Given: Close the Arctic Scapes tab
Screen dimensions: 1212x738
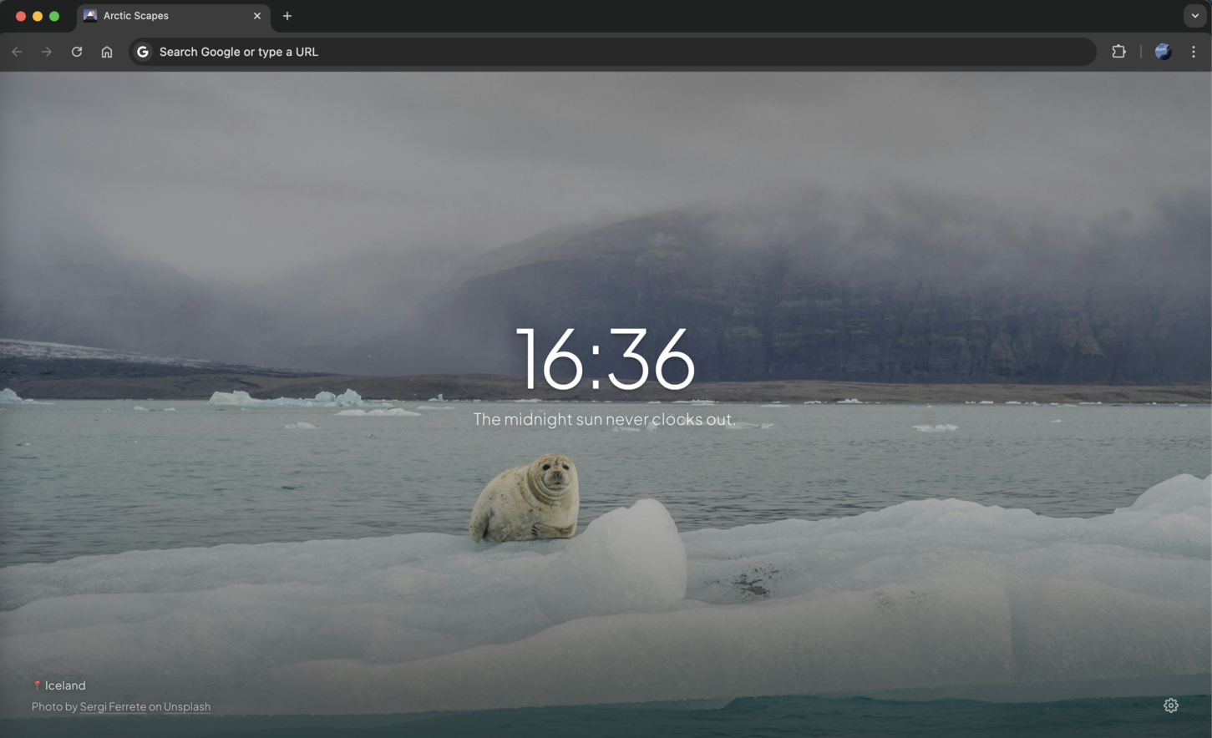Looking at the screenshot, I should tap(257, 16).
